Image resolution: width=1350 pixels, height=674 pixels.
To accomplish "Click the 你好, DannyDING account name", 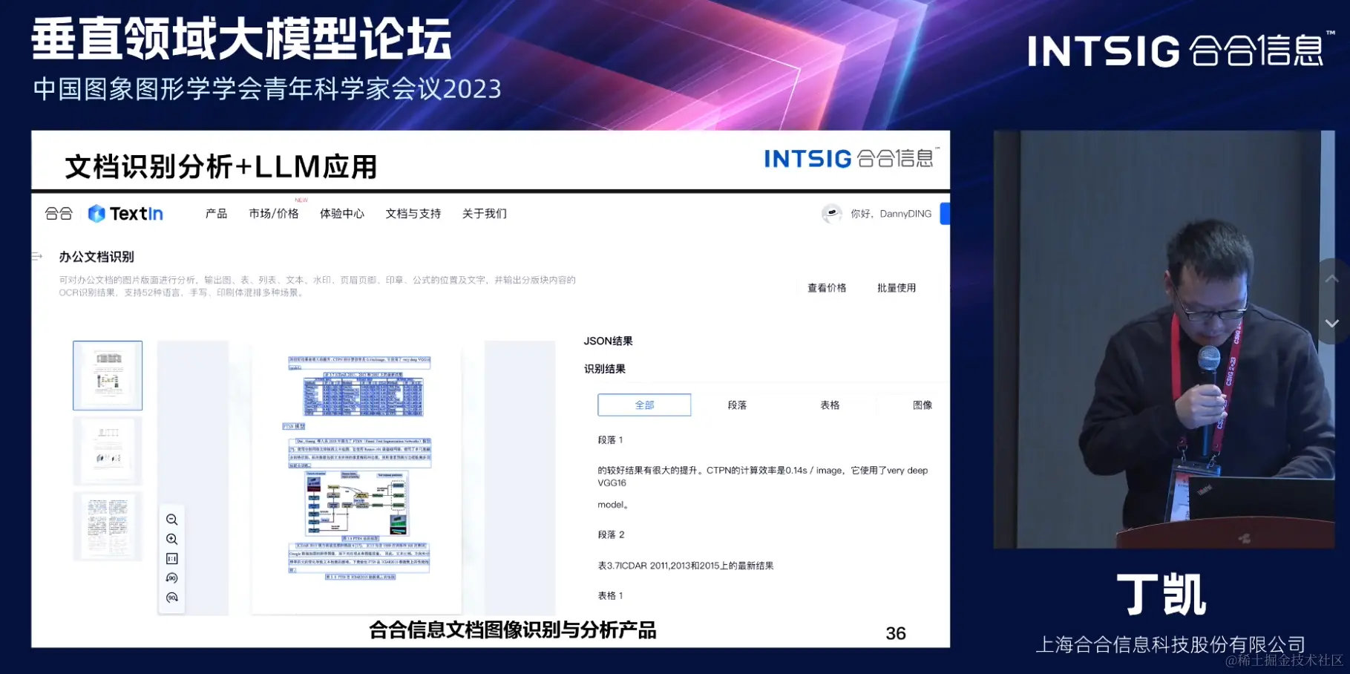I will (x=891, y=214).
